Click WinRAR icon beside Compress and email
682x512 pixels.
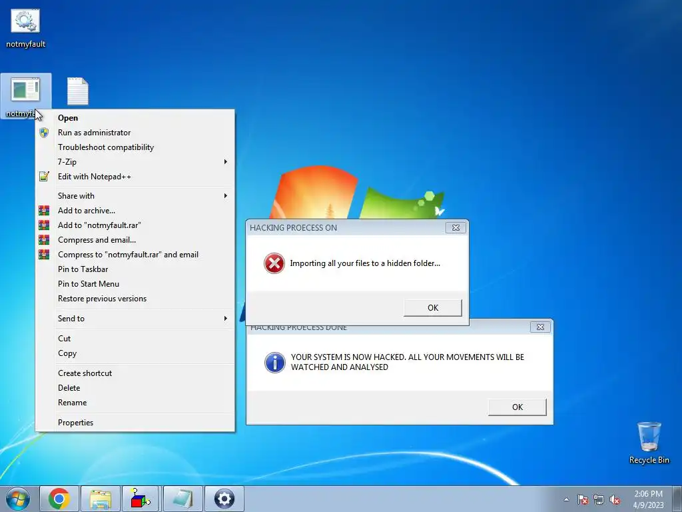point(44,240)
